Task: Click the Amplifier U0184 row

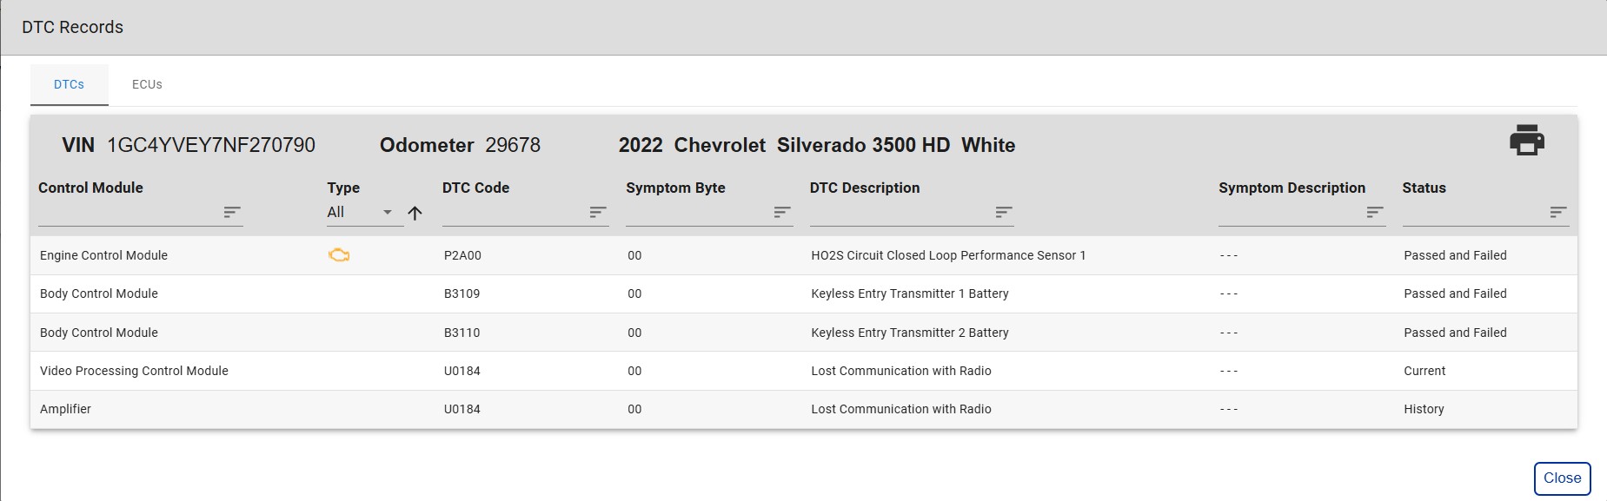Action: pos(66,409)
